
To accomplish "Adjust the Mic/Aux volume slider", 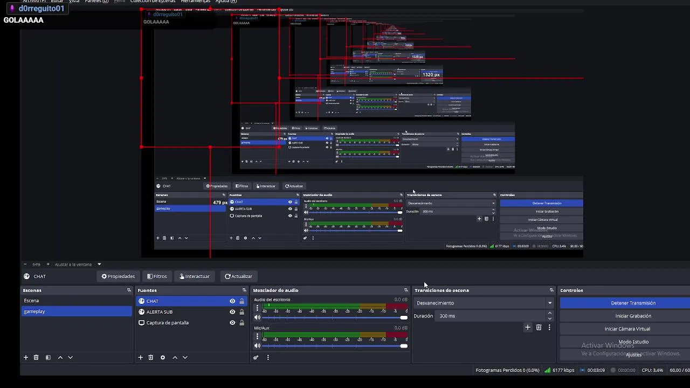I will click(334, 346).
